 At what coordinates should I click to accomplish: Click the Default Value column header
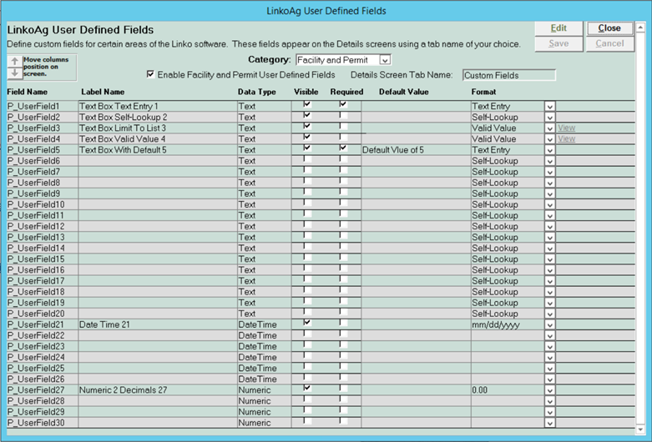coord(403,92)
